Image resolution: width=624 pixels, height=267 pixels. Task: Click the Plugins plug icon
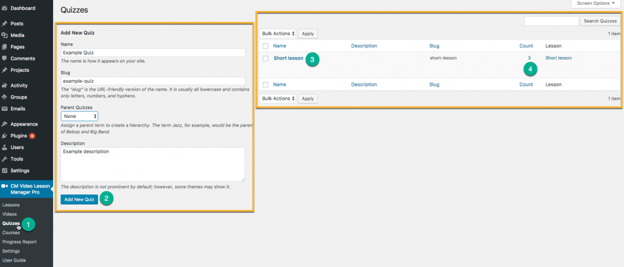[x=5, y=136]
